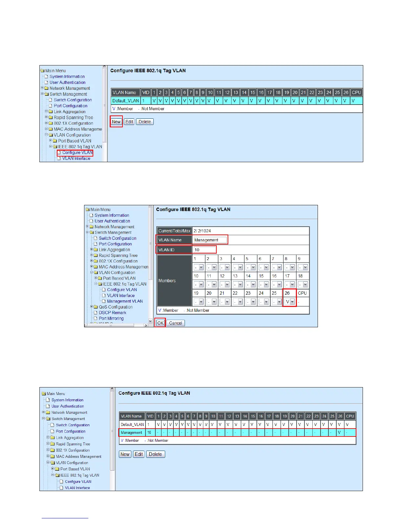This screenshot has width=402, height=521.
Task: Open port 13 membership dropdown
Action: pos(238,285)
